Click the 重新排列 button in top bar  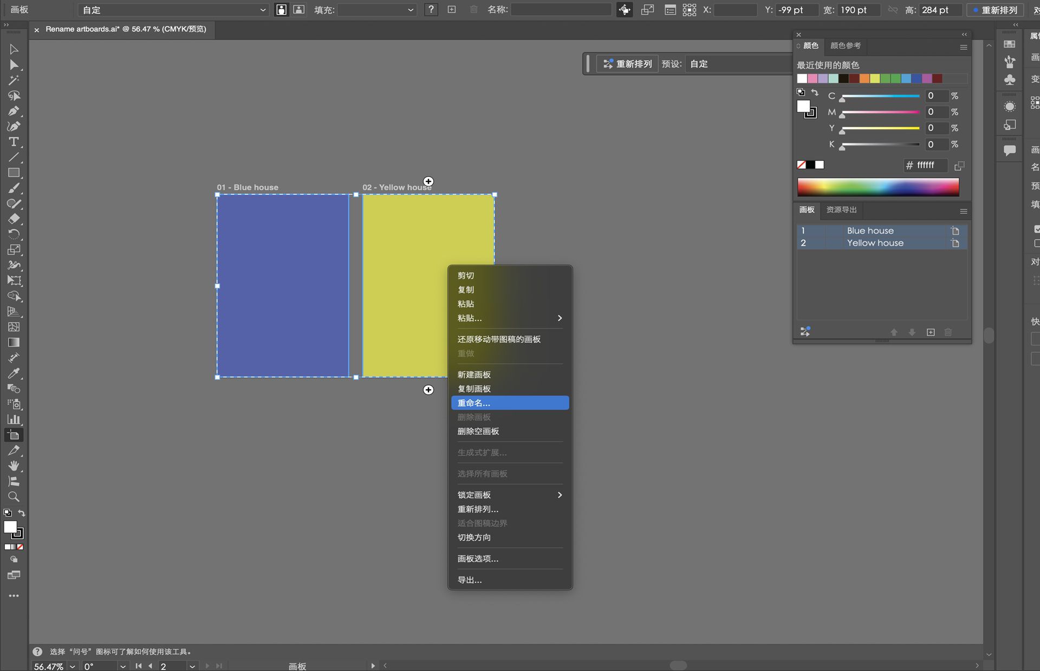click(995, 10)
